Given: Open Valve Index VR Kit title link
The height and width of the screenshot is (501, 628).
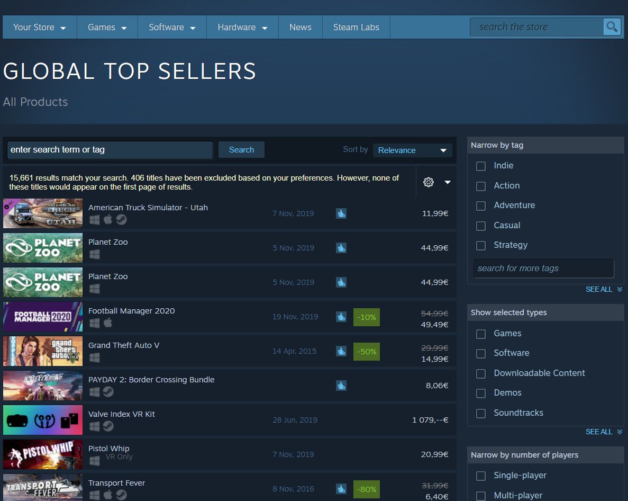Looking at the screenshot, I should [x=121, y=414].
